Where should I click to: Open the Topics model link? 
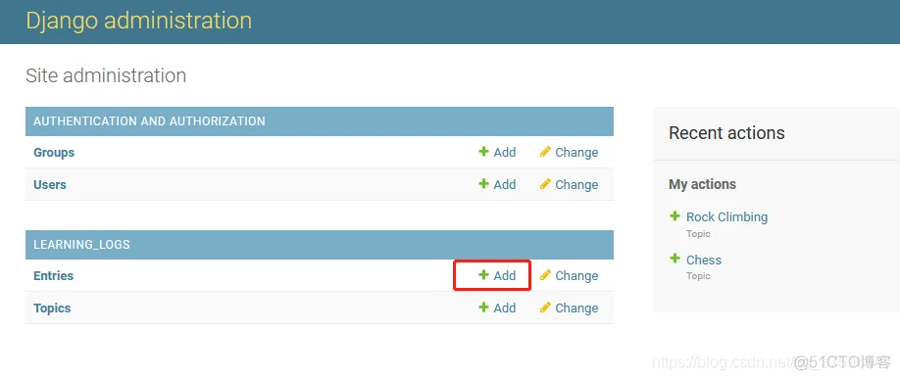click(x=52, y=308)
